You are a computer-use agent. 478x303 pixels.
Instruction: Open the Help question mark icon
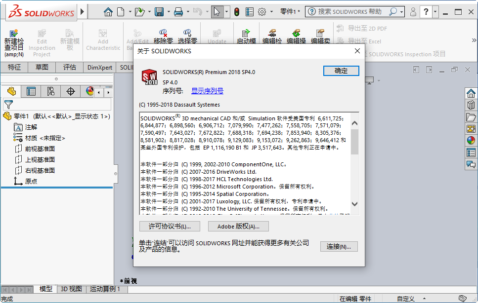coord(426,12)
